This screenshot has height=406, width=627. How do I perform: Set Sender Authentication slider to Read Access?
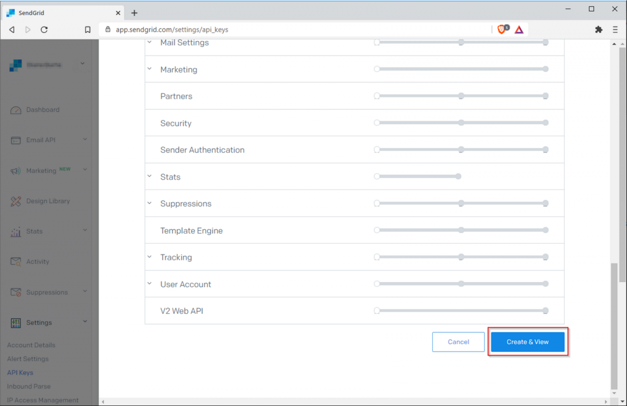tap(461, 149)
